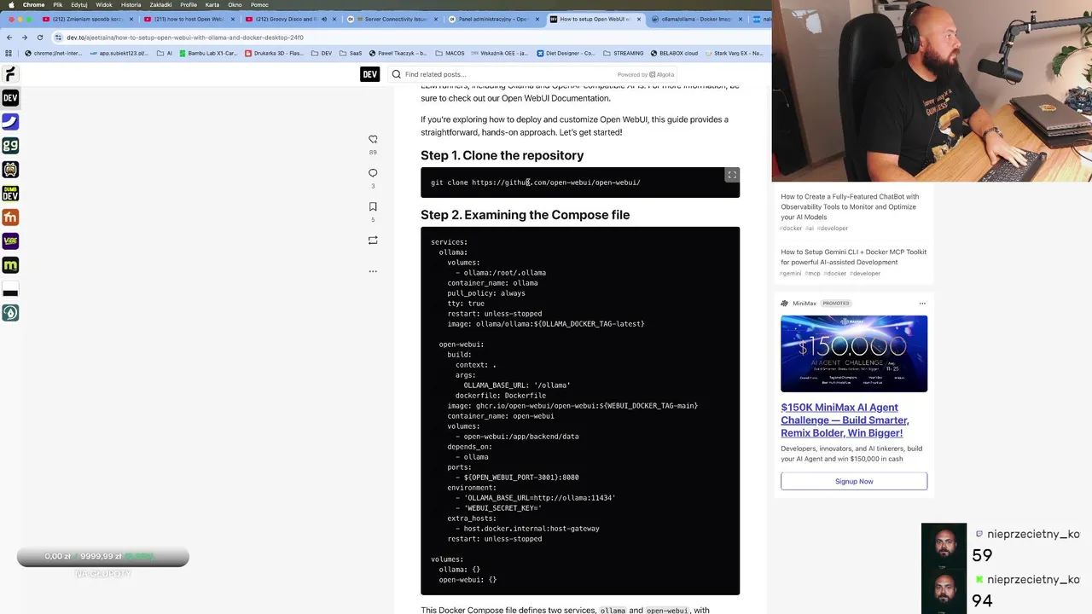Click the MiniMax $150,000 ad image
Image resolution: width=1092 pixels, height=614 pixels.
(854, 354)
